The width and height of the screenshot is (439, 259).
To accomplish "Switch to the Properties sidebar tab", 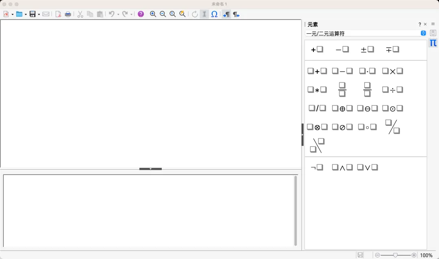I will coord(433,33).
